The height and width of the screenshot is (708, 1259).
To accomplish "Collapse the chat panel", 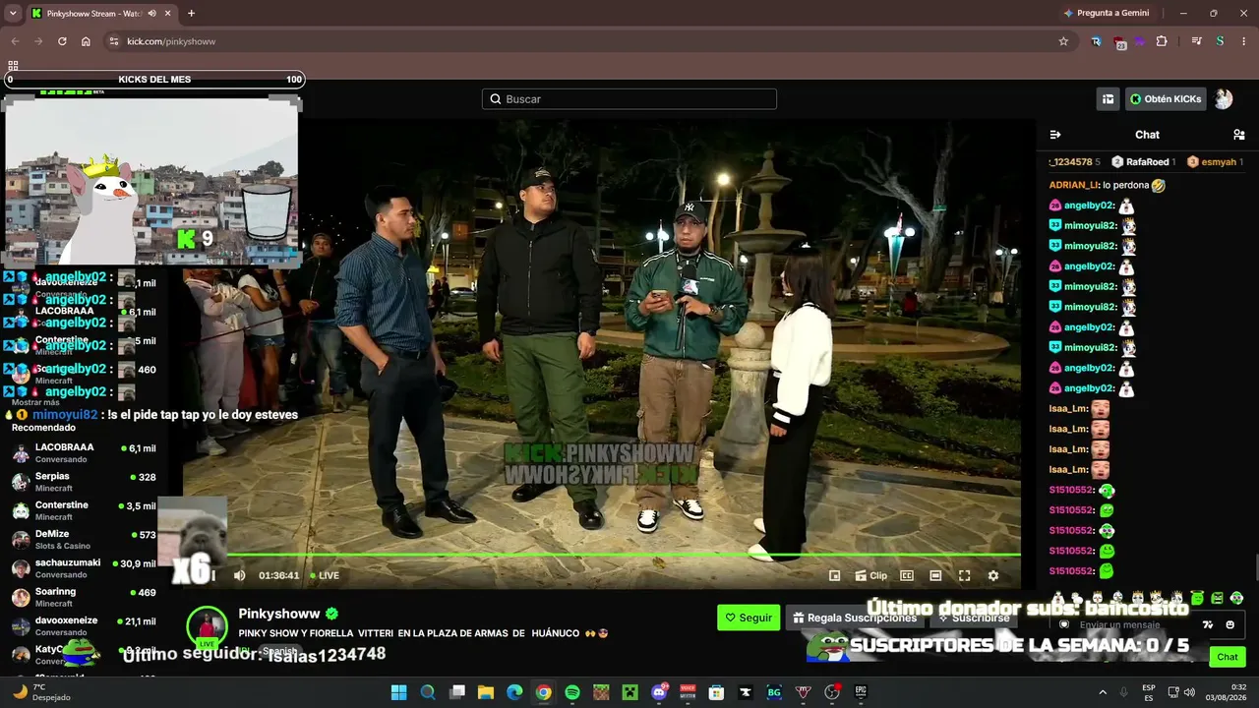I will pyautogui.click(x=1055, y=135).
